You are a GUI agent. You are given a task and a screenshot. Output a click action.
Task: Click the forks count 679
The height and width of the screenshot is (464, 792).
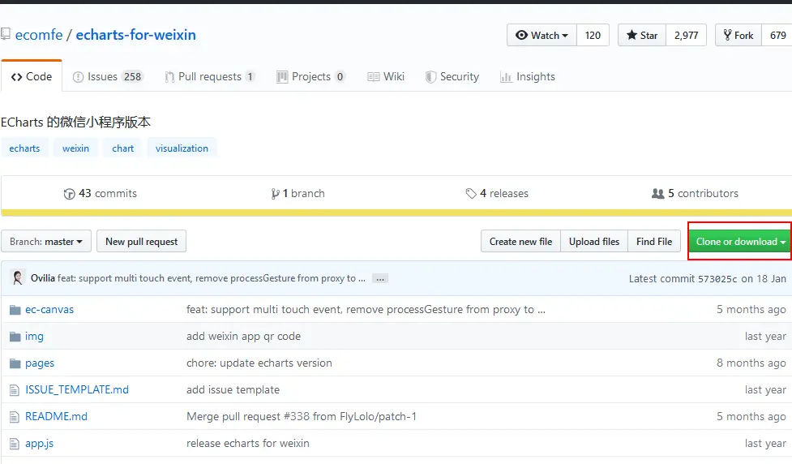click(x=777, y=36)
